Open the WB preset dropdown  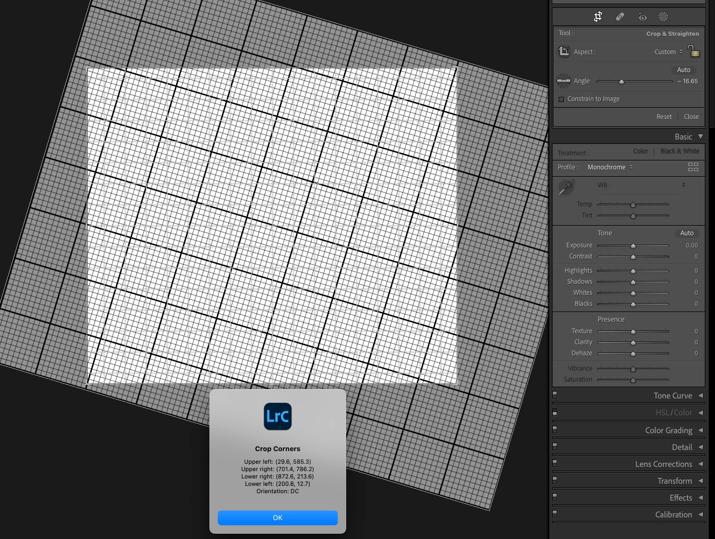(683, 185)
